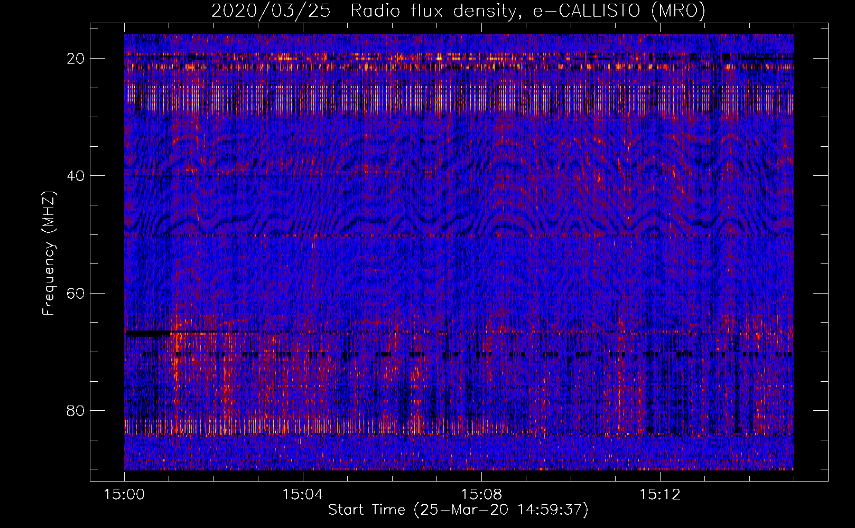Image resolution: width=855 pixels, height=528 pixels.
Task: Click the 15:00 time tick label
Action: [124, 495]
